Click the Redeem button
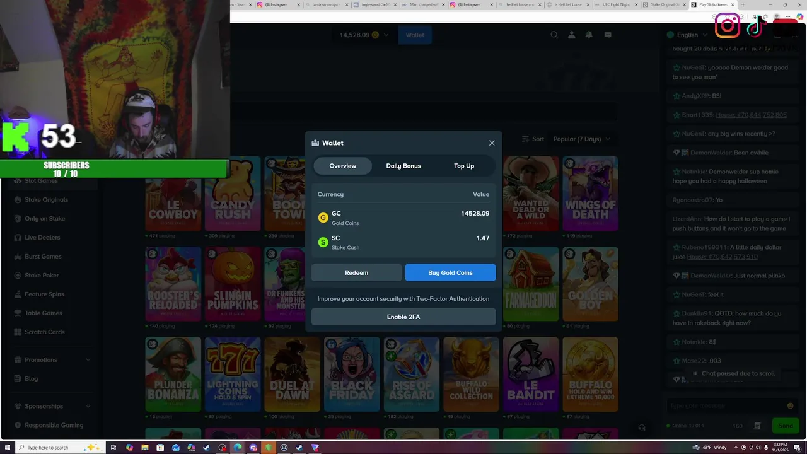This screenshot has width=807, height=454. (356, 272)
